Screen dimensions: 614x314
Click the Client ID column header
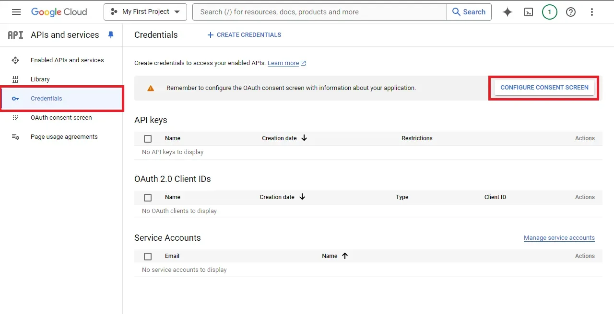(495, 197)
